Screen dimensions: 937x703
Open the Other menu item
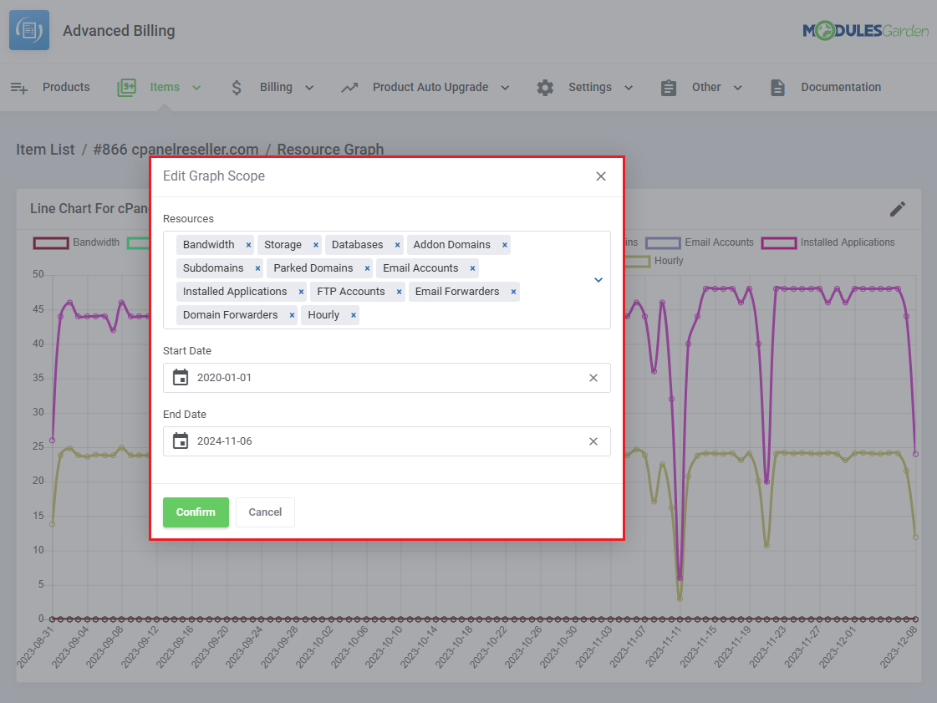[706, 87]
